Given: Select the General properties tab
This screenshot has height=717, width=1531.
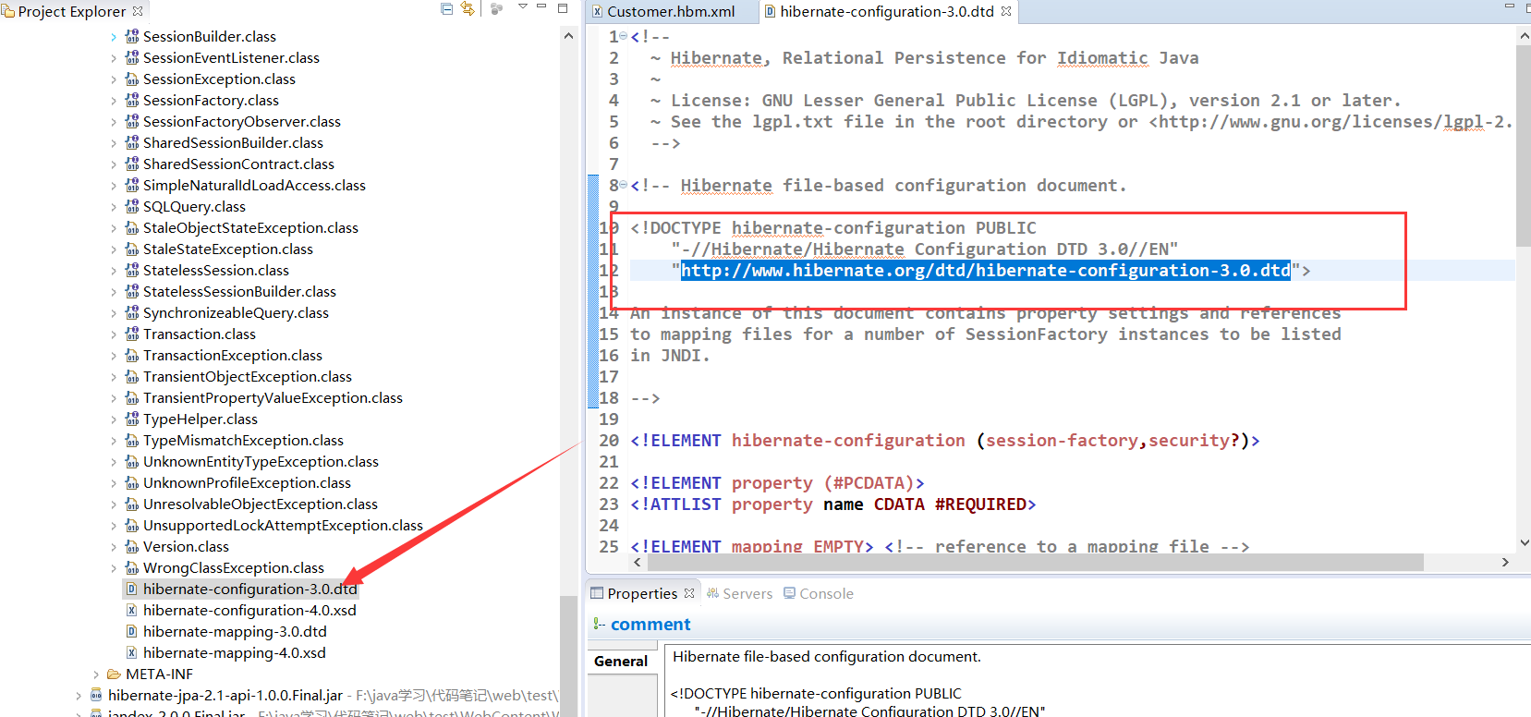Looking at the screenshot, I should click(x=621, y=661).
